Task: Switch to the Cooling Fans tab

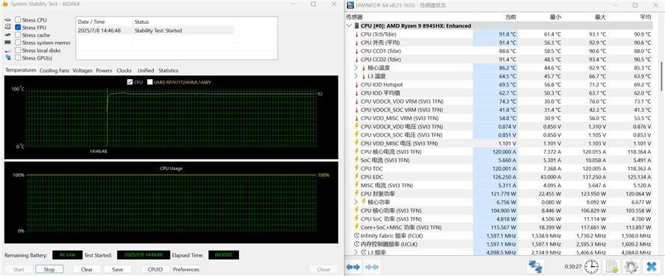Action: [x=55, y=71]
